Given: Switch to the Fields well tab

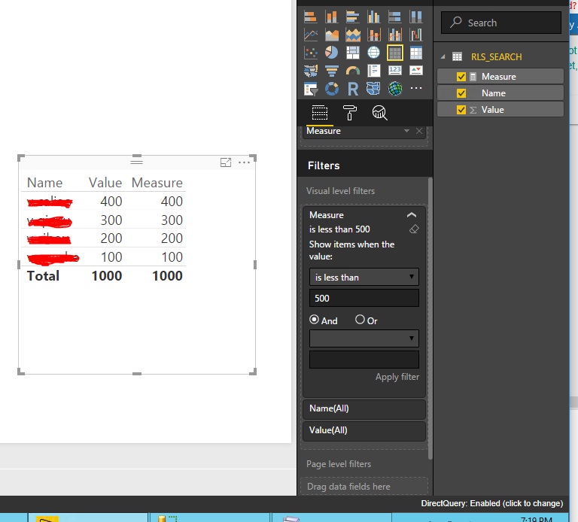Looking at the screenshot, I should [x=320, y=113].
